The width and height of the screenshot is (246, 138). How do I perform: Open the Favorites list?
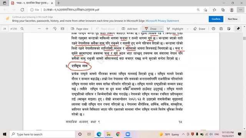pyautogui.click(x=214, y=10)
